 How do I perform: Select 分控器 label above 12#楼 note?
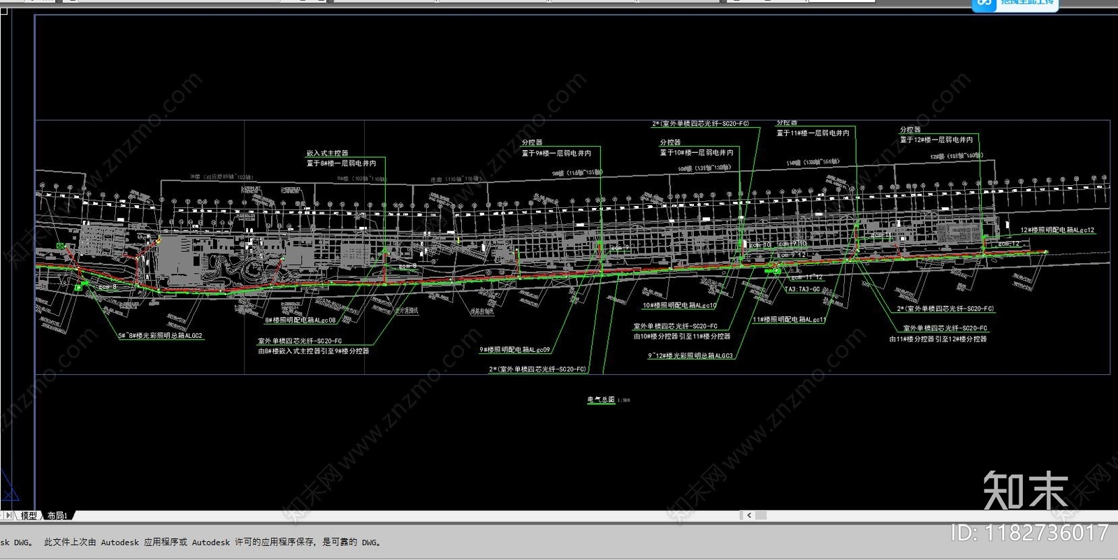[910, 130]
